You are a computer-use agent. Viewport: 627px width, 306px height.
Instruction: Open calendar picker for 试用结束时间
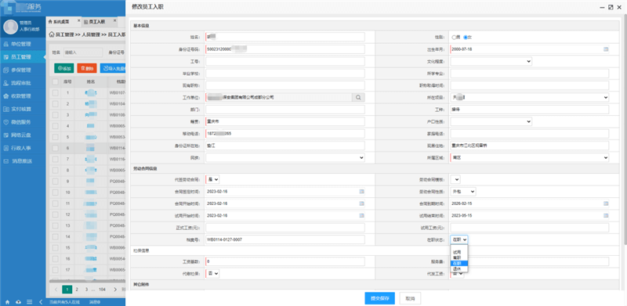pos(606,215)
